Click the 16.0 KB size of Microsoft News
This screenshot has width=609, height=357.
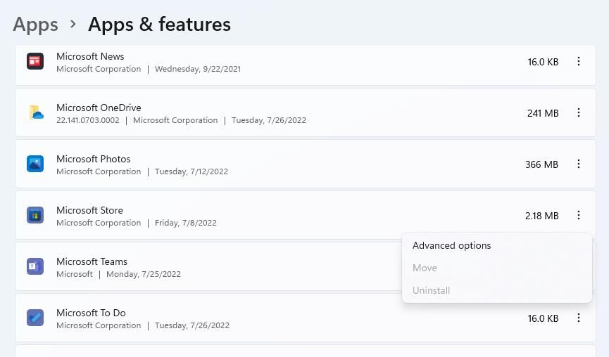point(543,62)
